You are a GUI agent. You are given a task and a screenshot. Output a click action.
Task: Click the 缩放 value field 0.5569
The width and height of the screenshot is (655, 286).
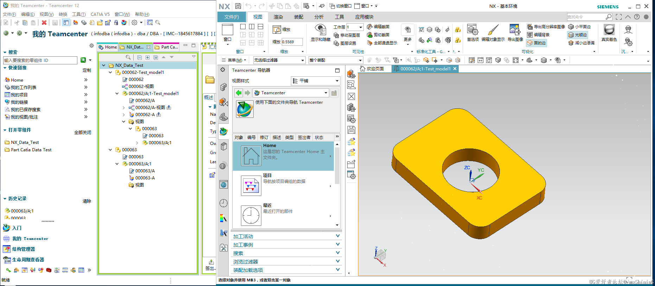pos(292,42)
